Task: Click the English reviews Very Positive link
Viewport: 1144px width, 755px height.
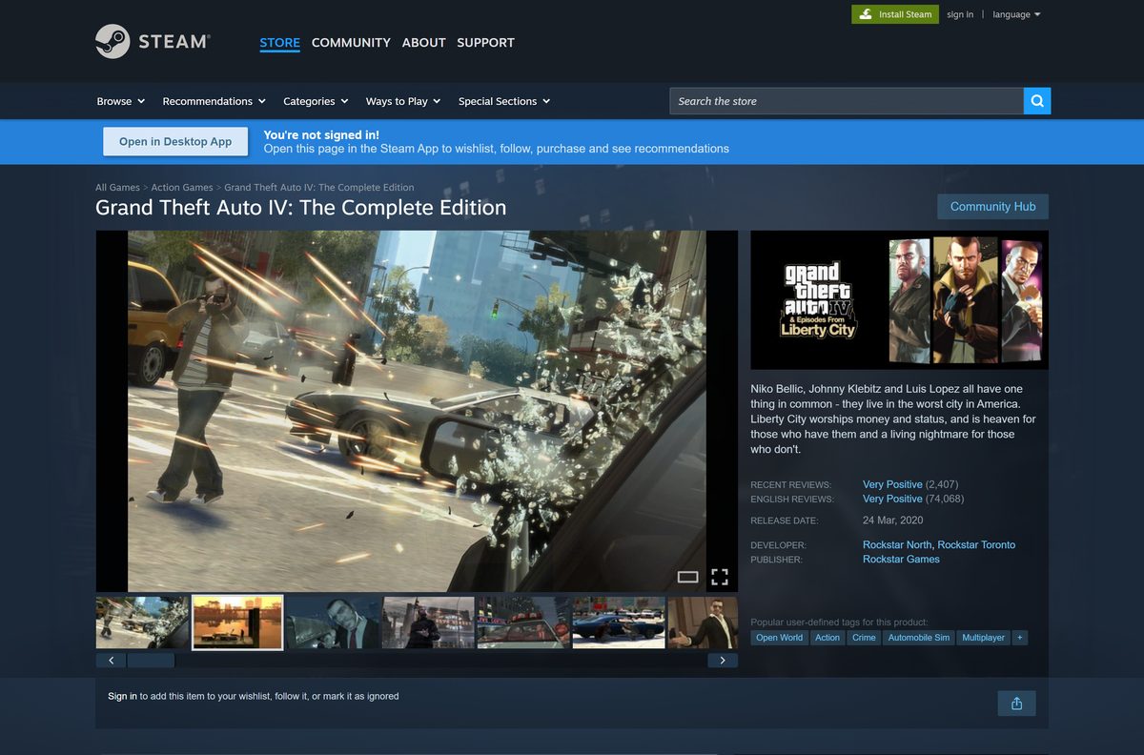Action: tap(892, 499)
